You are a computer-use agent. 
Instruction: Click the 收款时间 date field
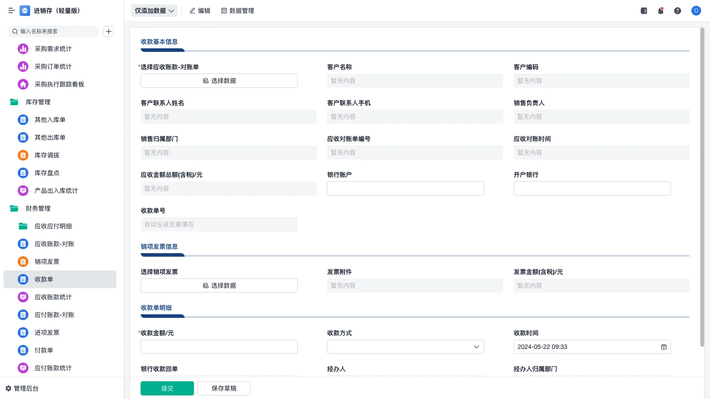point(592,347)
